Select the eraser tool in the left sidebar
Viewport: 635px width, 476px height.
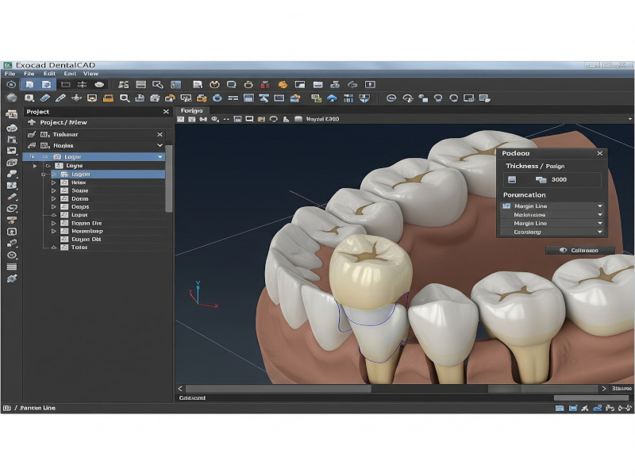click(10, 195)
